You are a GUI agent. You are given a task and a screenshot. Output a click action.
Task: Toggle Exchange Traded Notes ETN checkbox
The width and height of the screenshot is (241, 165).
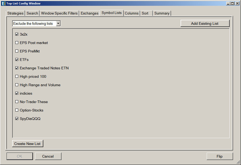(17, 68)
